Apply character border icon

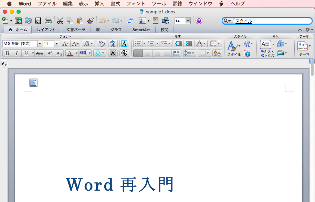(x=124, y=44)
